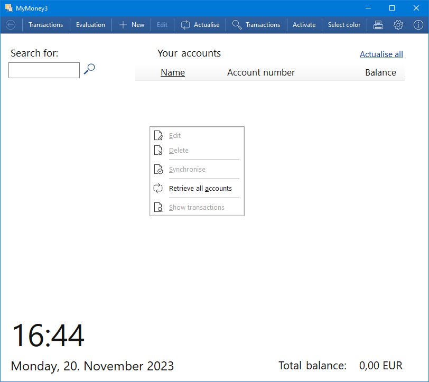Click the magnifier icon next to search box
The width and height of the screenshot is (429, 382).
pos(89,69)
